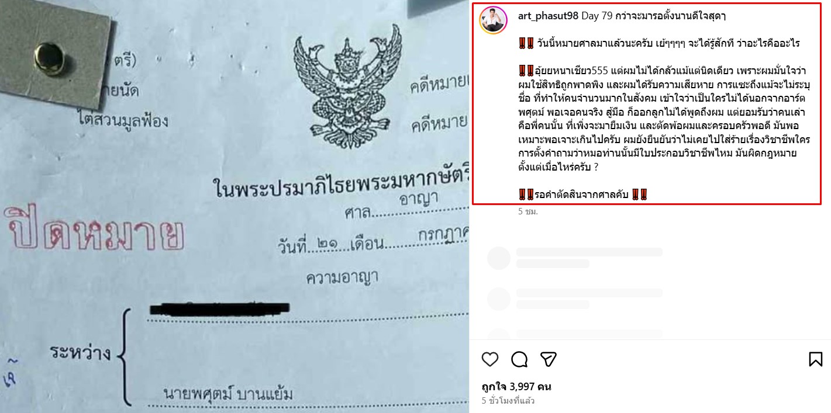The image size is (831, 413).
Task: Click the 5 ชม. time below the caption
Action: click(527, 211)
